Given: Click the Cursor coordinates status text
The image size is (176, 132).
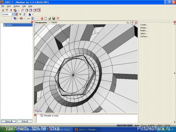Looking at the screenshot, I should coord(156,125).
